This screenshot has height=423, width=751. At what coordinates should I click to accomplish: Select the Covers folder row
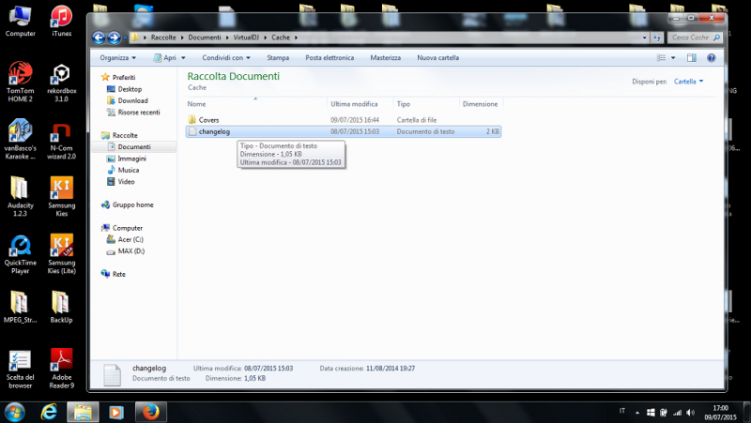point(344,120)
